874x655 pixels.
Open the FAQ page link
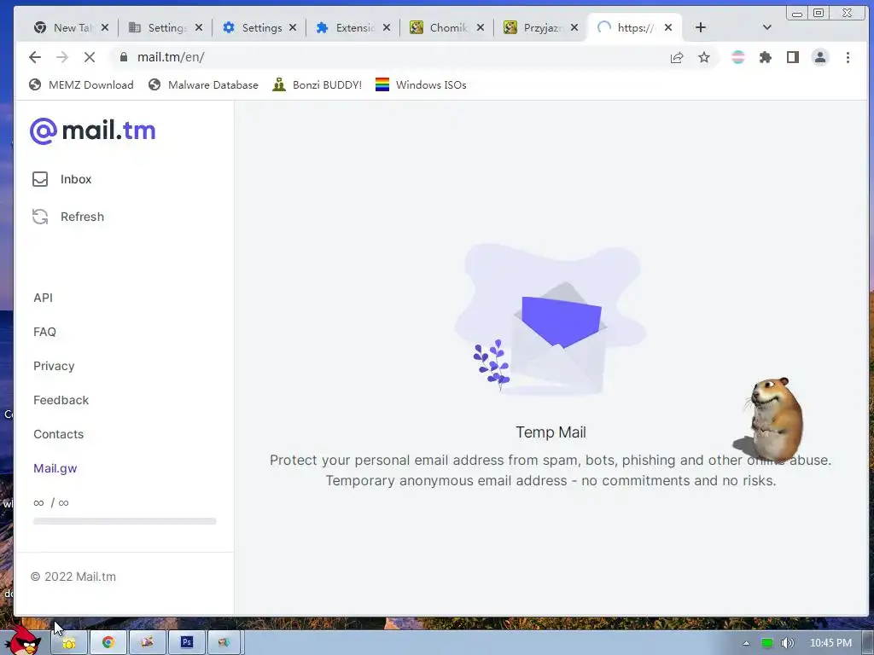(44, 332)
